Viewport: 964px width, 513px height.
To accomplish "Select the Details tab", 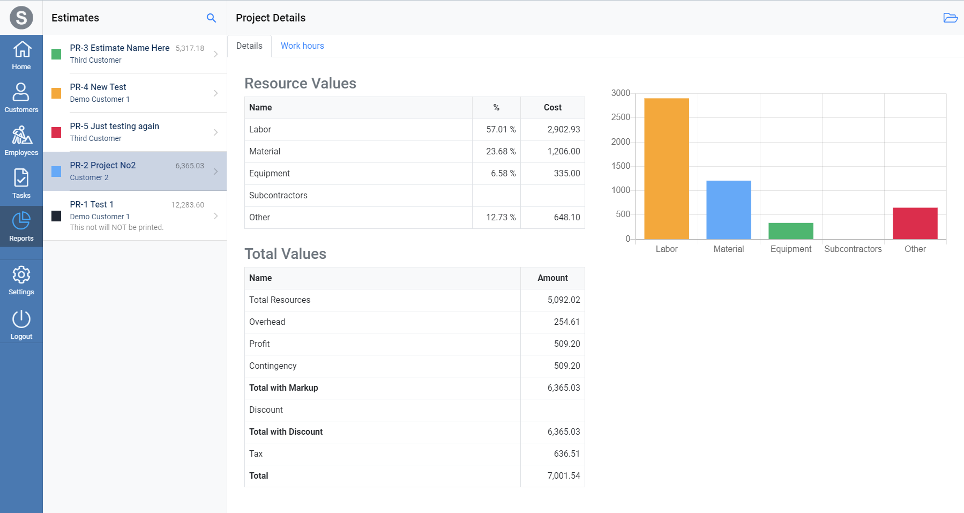I will (249, 46).
